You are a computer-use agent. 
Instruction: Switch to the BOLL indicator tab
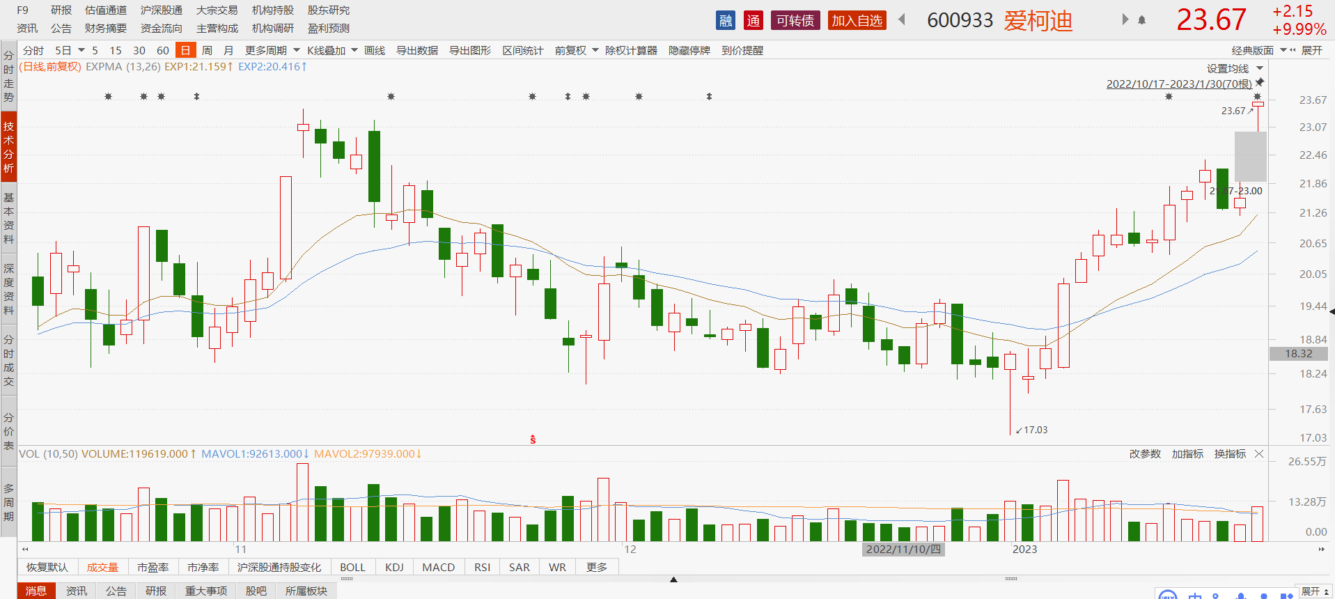click(x=352, y=567)
